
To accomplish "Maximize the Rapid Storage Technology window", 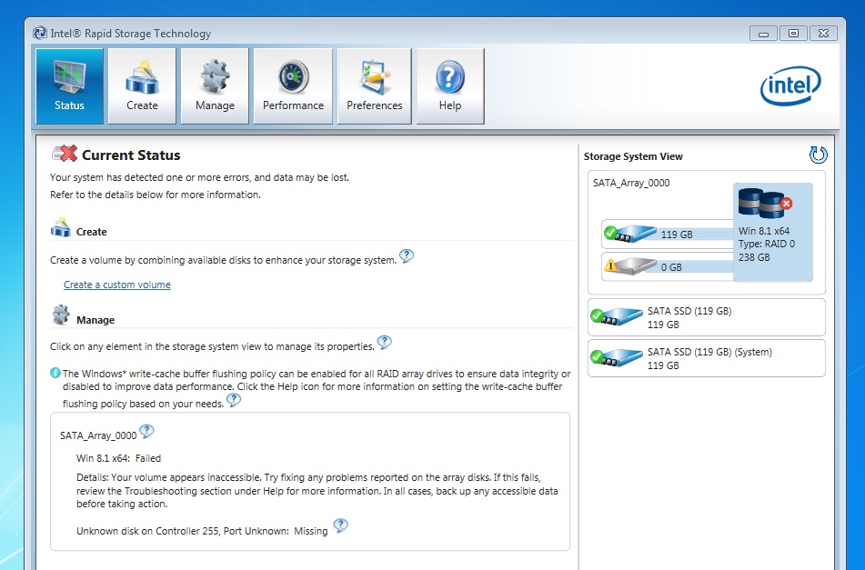I will (793, 34).
